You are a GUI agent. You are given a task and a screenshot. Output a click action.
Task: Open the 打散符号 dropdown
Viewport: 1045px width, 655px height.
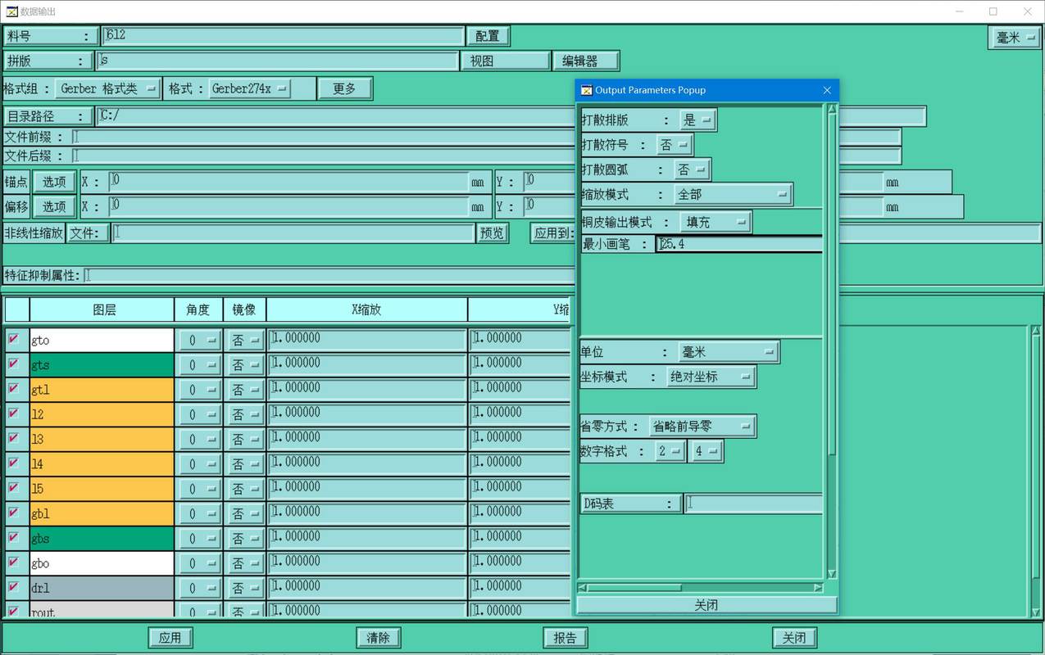tap(674, 145)
